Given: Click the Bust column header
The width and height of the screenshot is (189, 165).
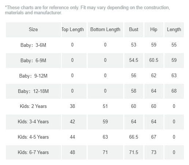Looking at the screenshot, I should (134, 30).
